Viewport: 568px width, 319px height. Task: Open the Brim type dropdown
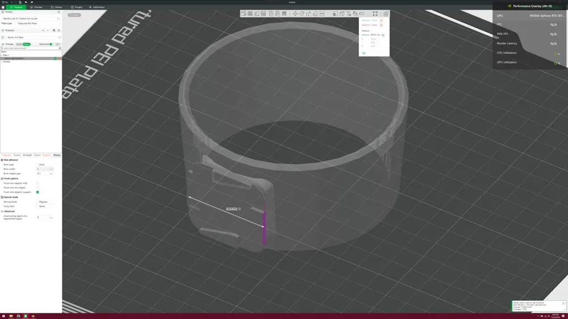coord(45,165)
